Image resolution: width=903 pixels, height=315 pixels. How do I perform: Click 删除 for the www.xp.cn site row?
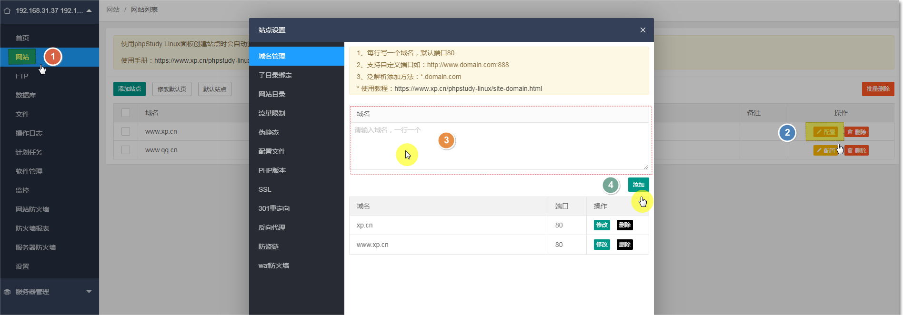[857, 132]
